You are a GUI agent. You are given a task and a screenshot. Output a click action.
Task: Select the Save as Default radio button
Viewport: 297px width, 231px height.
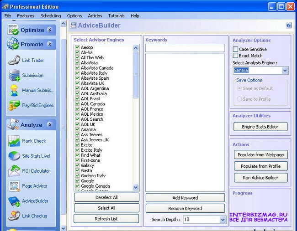tap(239, 88)
